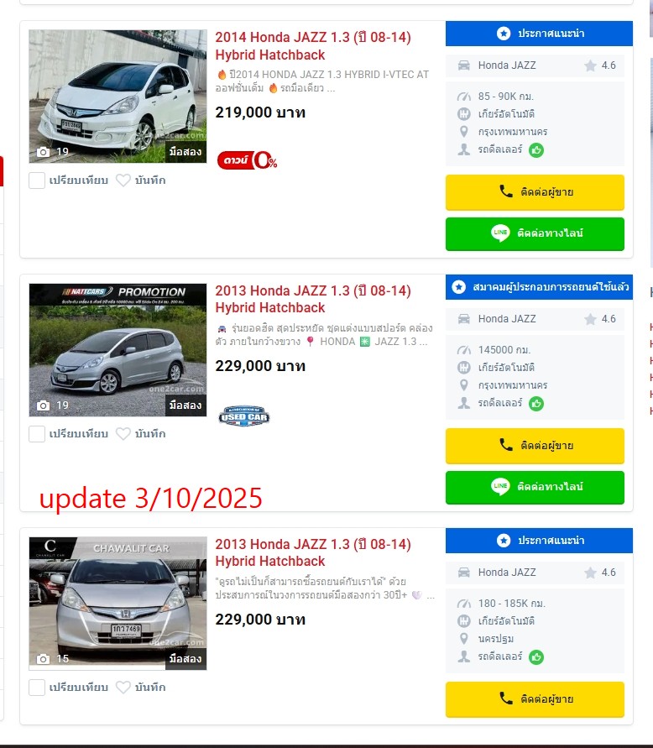Click the yellow phone contact button for the Nakhon Pathom car
This screenshot has width=653, height=748.
pyautogui.click(x=535, y=699)
